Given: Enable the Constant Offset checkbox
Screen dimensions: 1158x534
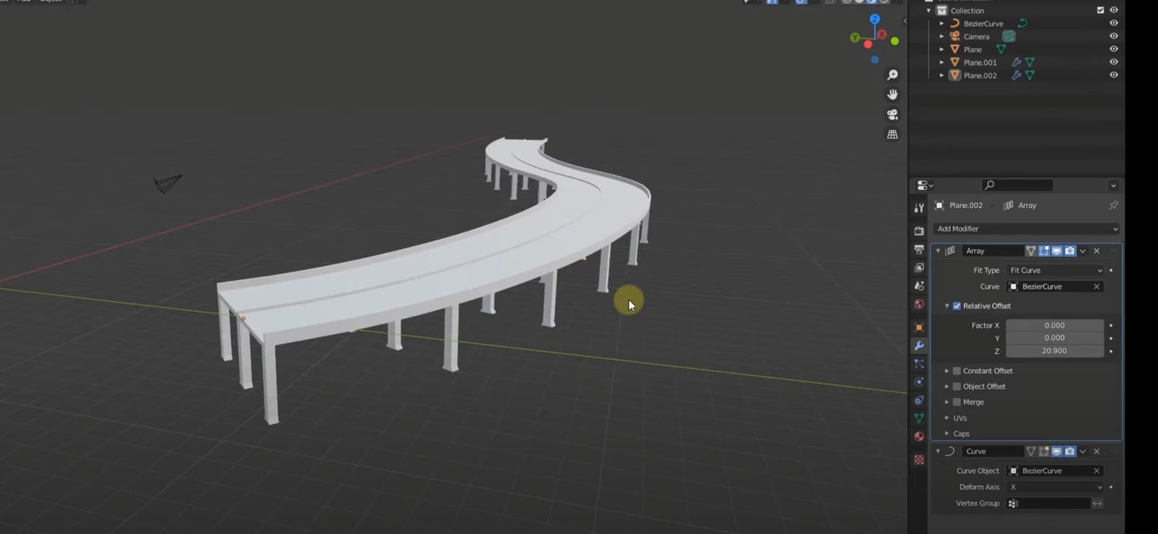Looking at the screenshot, I should pyautogui.click(x=957, y=371).
